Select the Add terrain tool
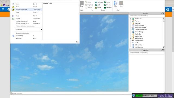Image resolution: width=174 pixels, height=98 pixels. coord(97,5)
